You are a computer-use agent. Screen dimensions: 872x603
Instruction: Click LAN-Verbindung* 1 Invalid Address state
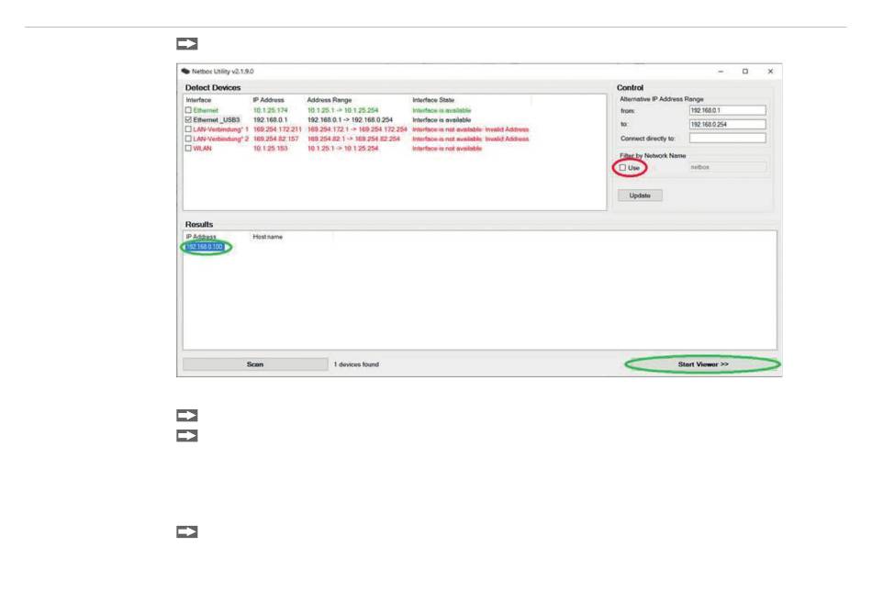(x=471, y=129)
